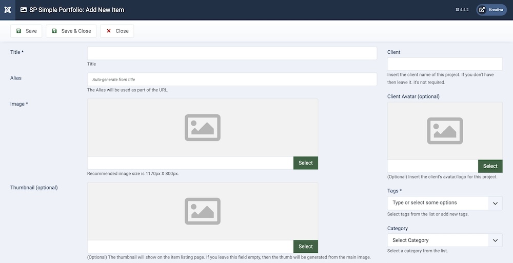Click the image icon beside page title
Screen dimensions: 513x263
click(x=24, y=10)
